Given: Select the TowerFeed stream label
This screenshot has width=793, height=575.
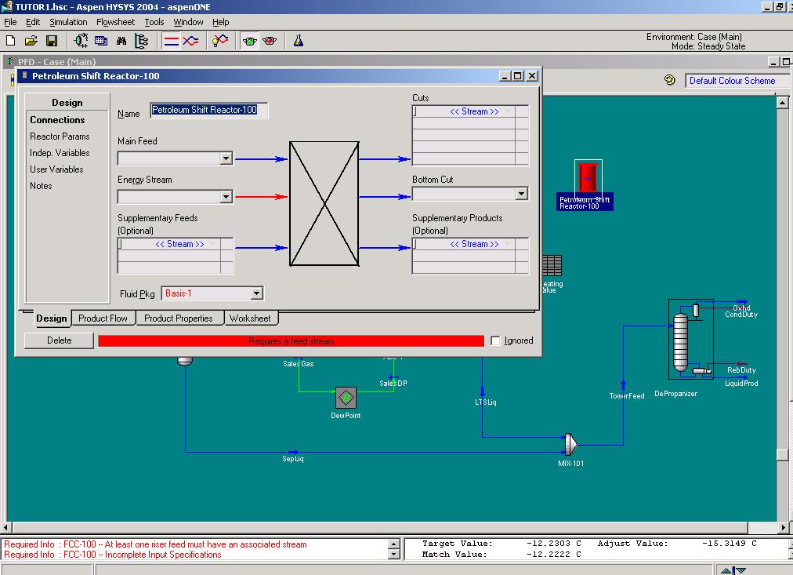Looking at the screenshot, I should click(x=627, y=396).
